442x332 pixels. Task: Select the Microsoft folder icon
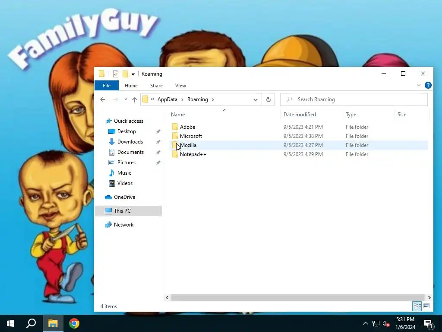tap(175, 136)
